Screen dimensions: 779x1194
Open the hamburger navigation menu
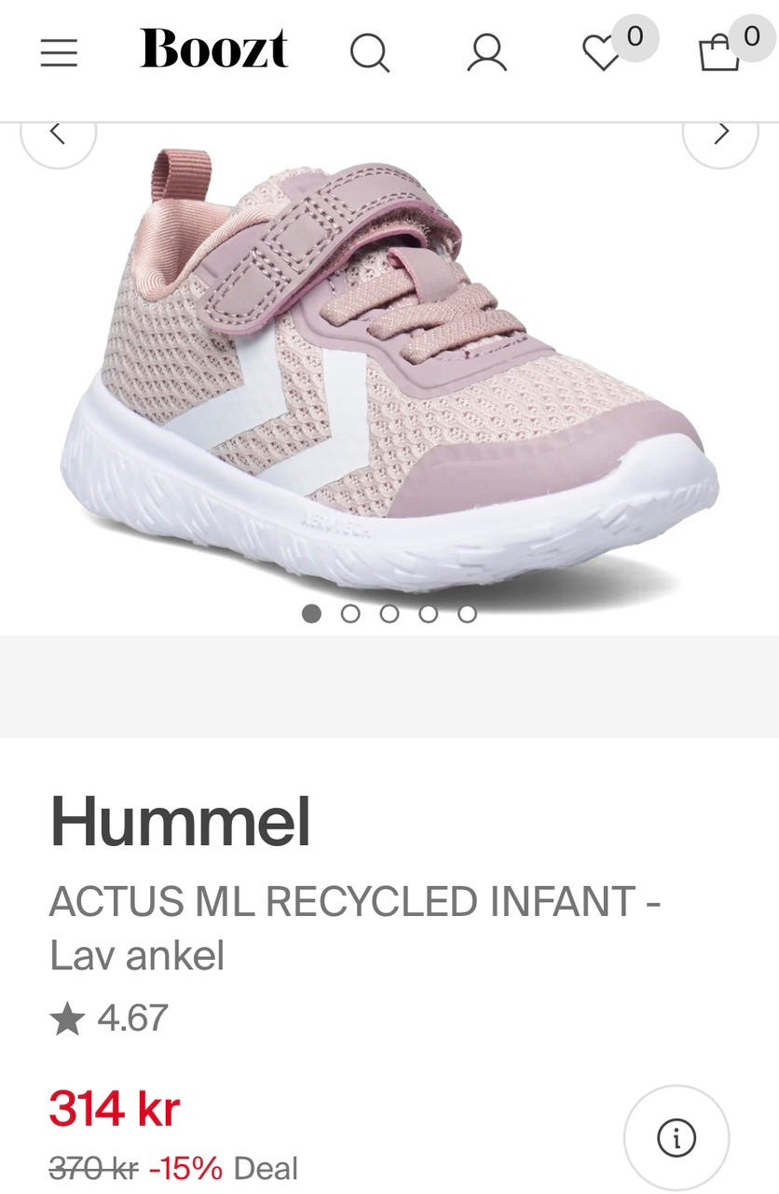point(59,52)
